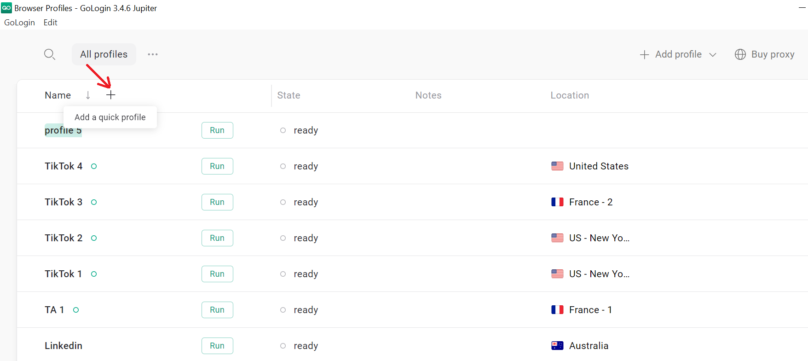808x361 pixels.
Task: Click the France - 1 location text
Action: tap(590, 310)
